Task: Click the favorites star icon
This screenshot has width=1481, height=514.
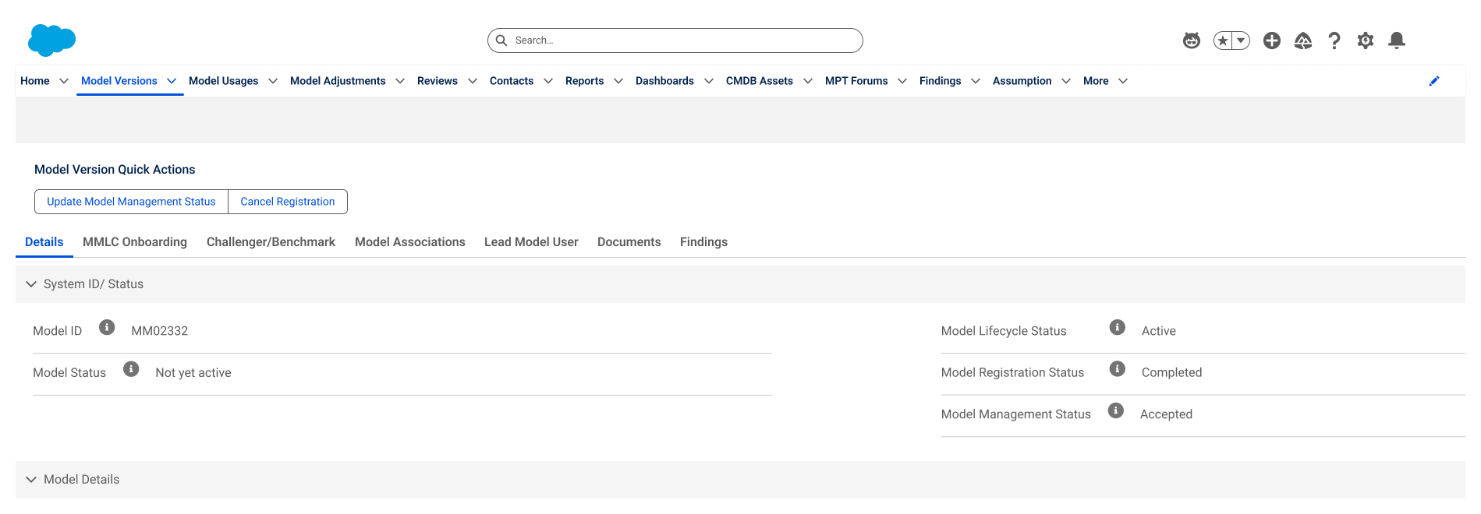Action: coord(1222,40)
